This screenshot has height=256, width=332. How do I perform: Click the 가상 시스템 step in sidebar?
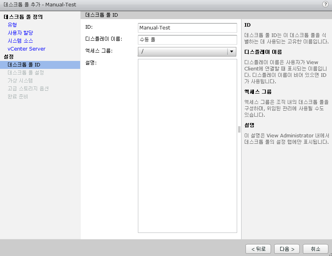[x=20, y=80]
